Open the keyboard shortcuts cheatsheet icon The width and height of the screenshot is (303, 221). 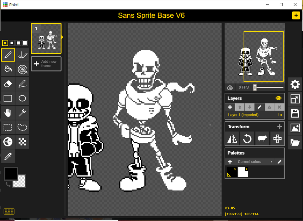coord(9,211)
